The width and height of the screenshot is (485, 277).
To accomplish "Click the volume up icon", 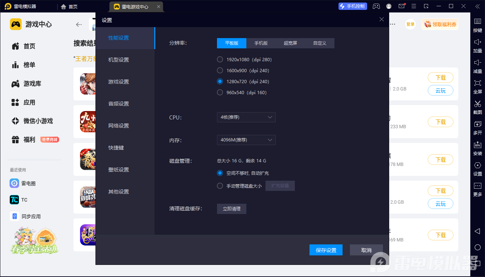I will click(x=477, y=43).
